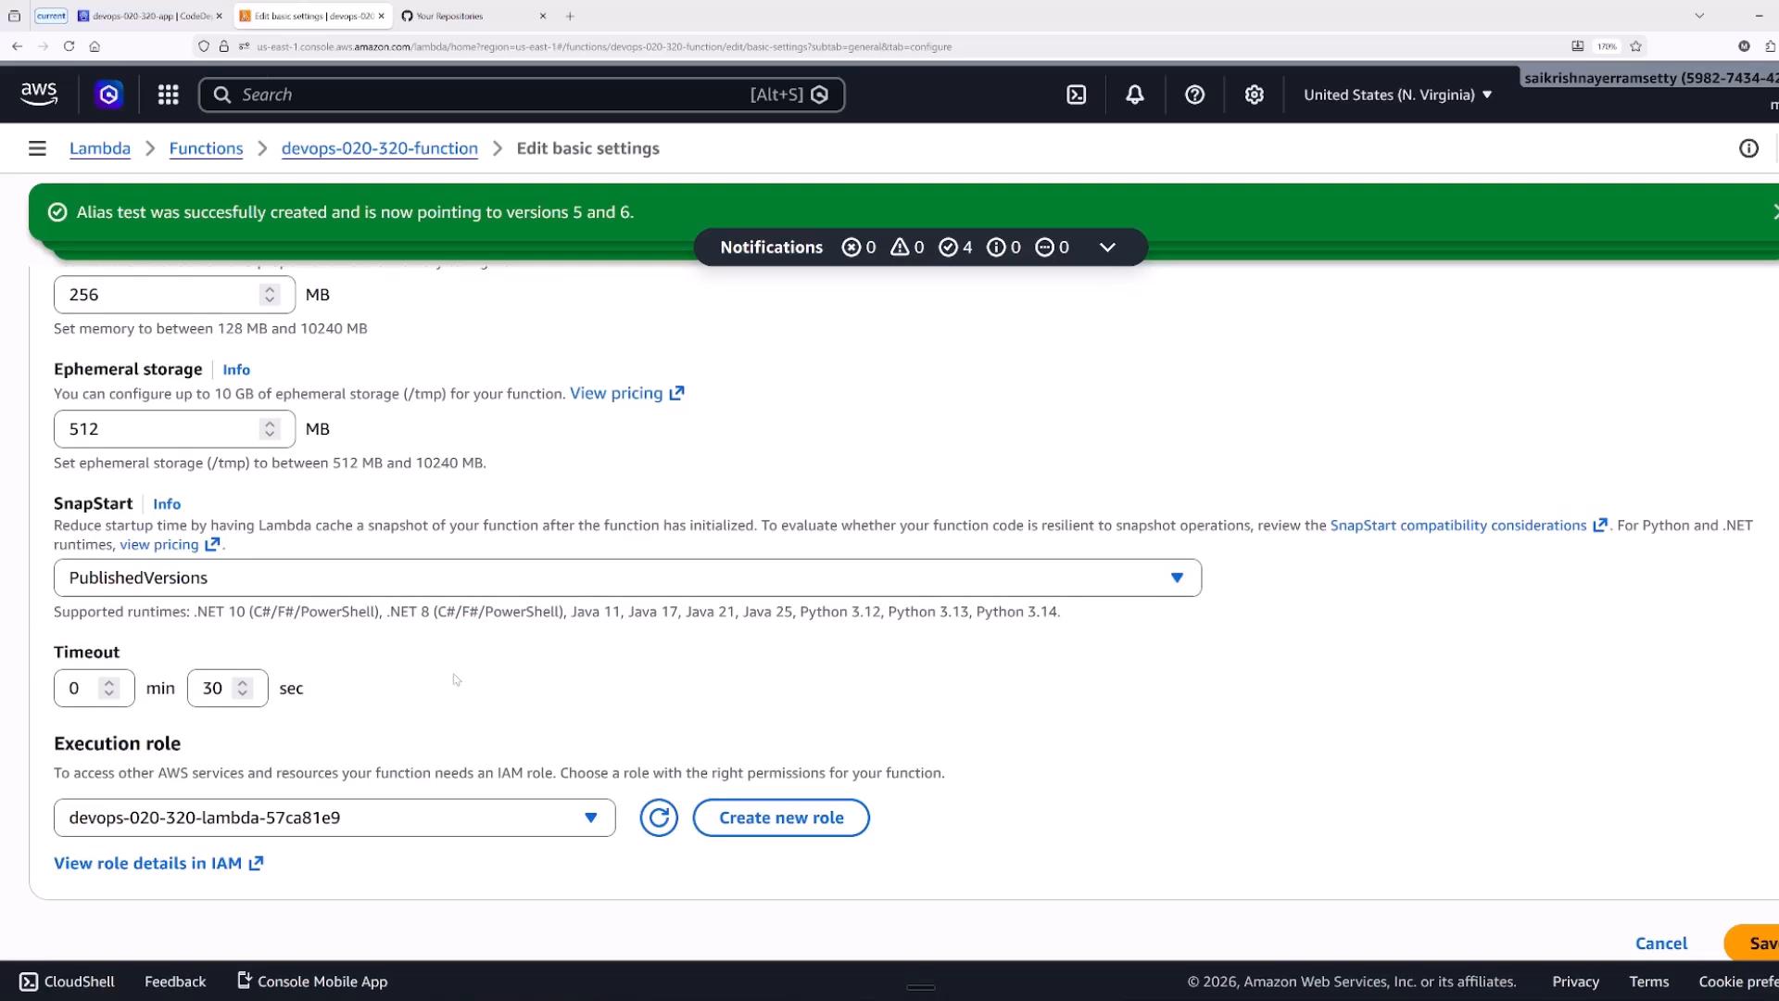Open the execution role dropdown
Image resolution: width=1779 pixels, height=1001 pixels.
tap(334, 817)
